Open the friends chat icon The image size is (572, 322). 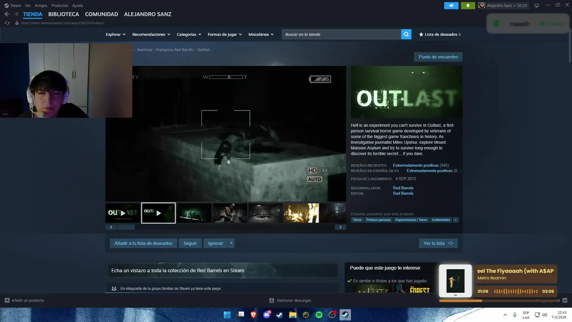click(565, 300)
